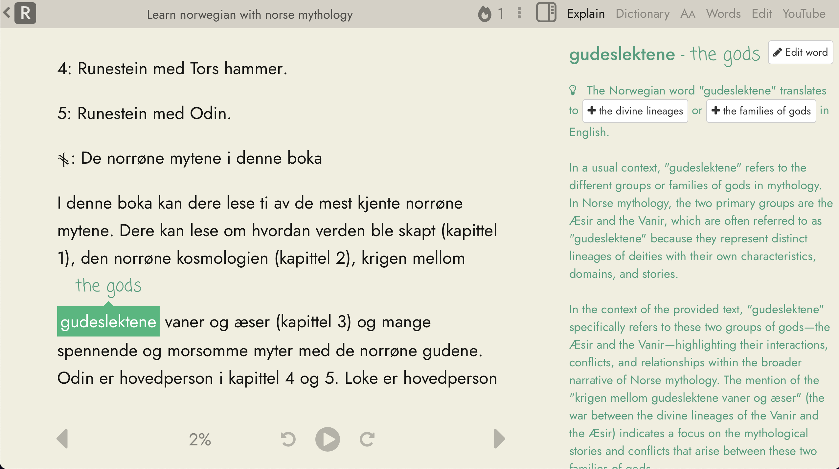Open the AA font size settings
The image size is (839, 469).
coord(688,14)
